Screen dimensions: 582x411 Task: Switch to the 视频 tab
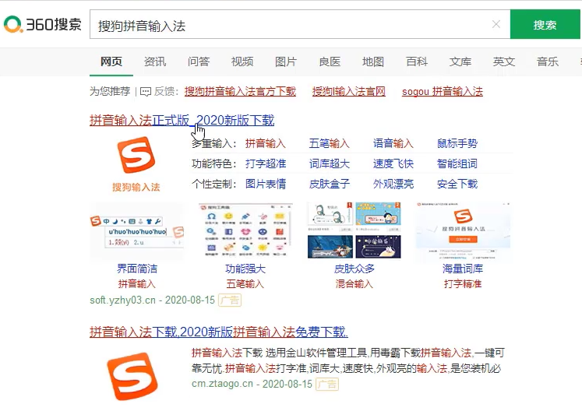[x=242, y=61]
